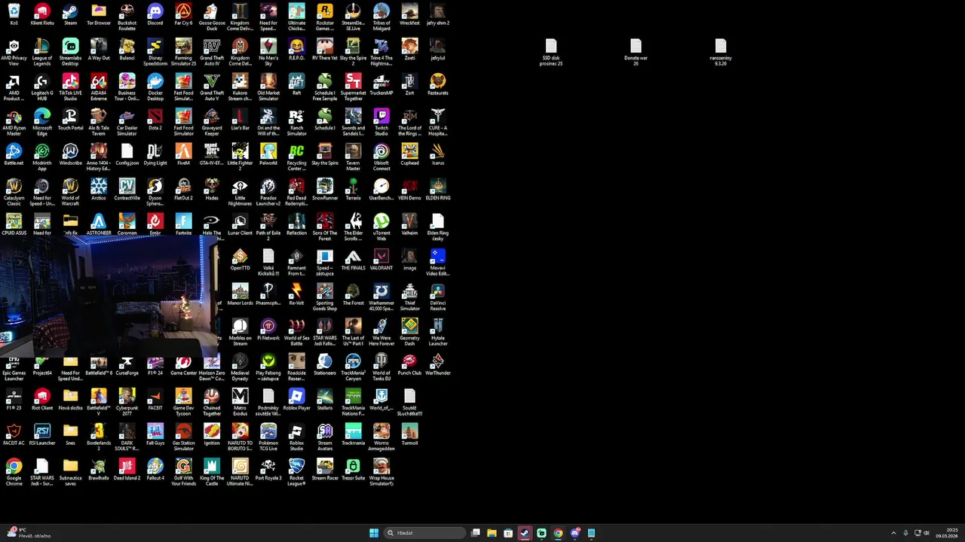This screenshot has width=965, height=542.
Task: Open the Fortnite desktop shortcut
Action: [183, 225]
